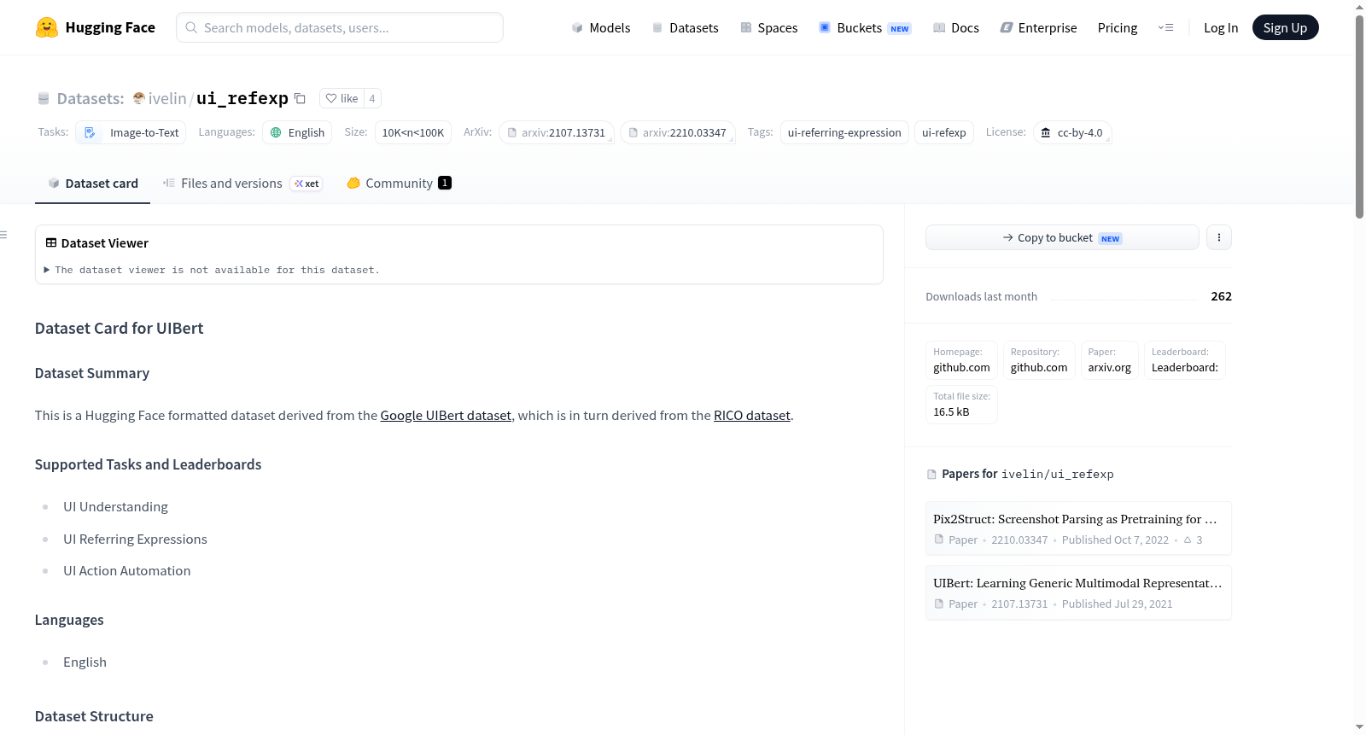Click the page vertical scrollbar thumb
The width and height of the screenshot is (1366, 735).
click(x=1359, y=115)
